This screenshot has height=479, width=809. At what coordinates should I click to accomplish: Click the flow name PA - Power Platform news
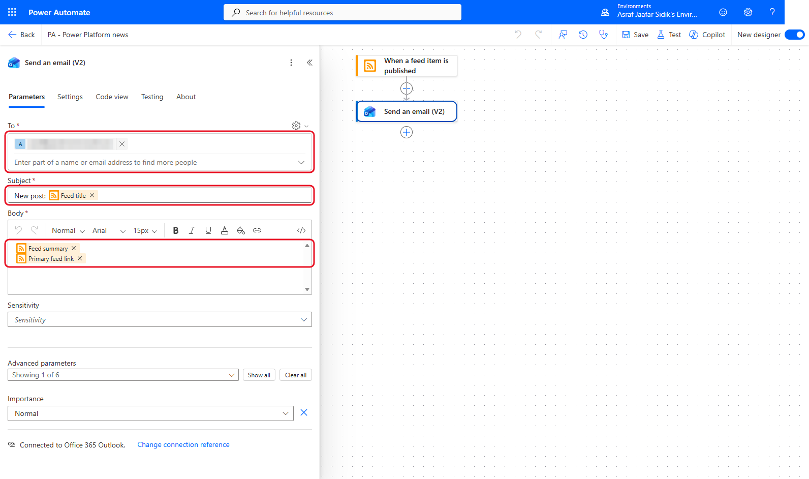(x=88, y=35)
